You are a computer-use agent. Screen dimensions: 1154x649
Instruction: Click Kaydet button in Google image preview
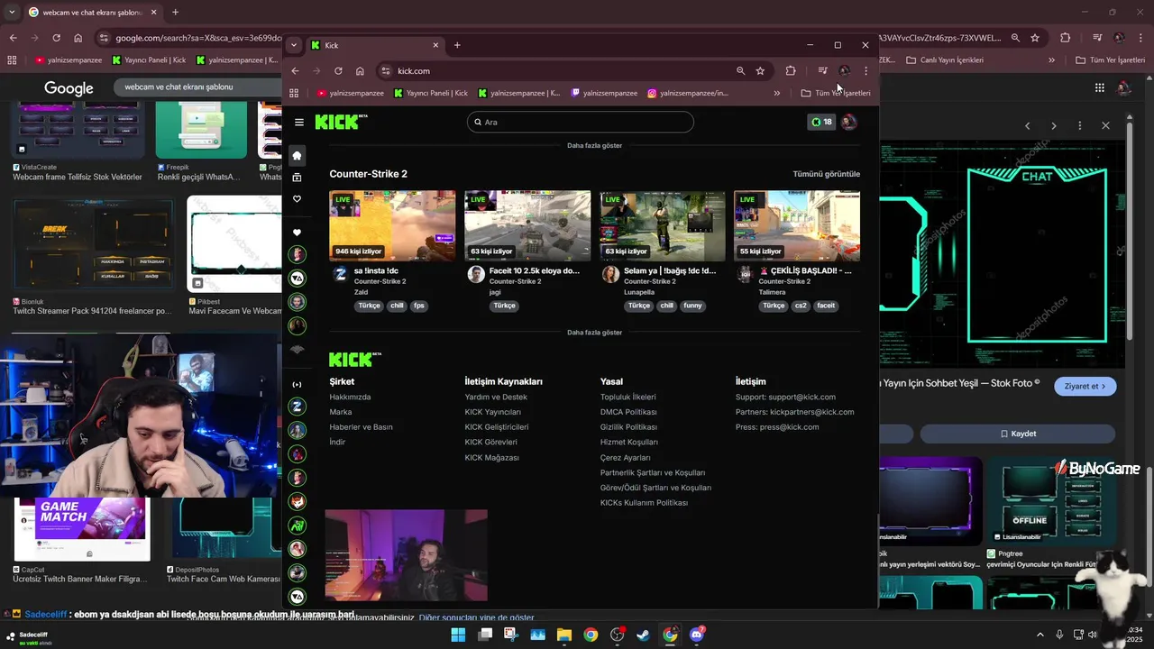point(1019,434)
